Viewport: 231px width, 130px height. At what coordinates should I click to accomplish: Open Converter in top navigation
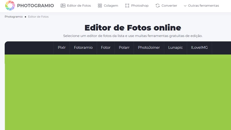point(169,5)
